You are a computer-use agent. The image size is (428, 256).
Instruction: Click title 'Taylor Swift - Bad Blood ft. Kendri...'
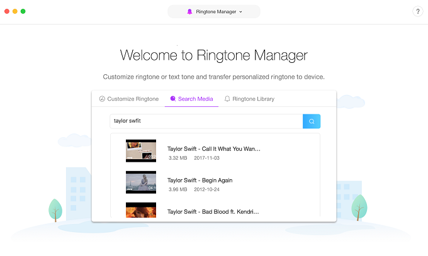pyautogui.click(x=213, y=212)
